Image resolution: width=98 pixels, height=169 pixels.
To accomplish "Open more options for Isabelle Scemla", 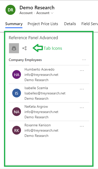I will (82, 89).
